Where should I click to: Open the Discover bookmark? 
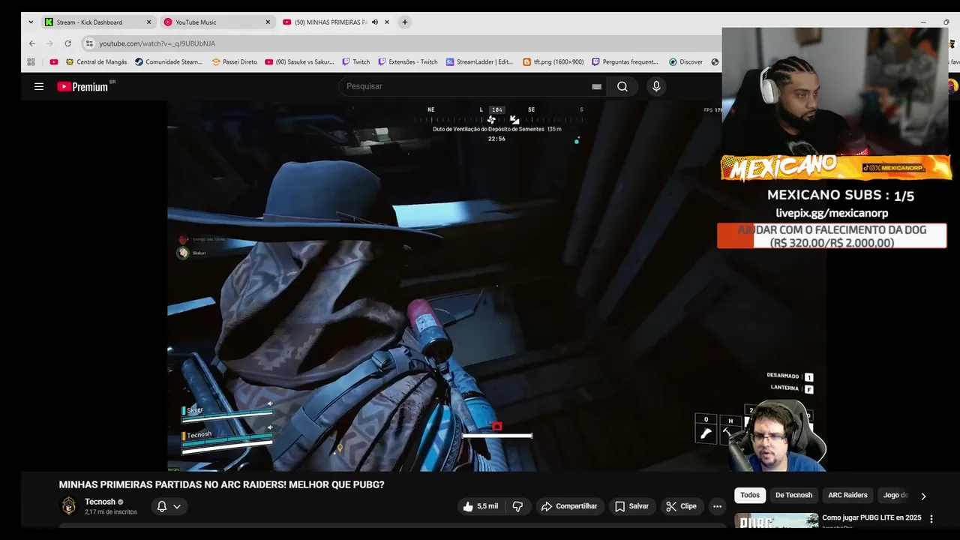(685, 62)
